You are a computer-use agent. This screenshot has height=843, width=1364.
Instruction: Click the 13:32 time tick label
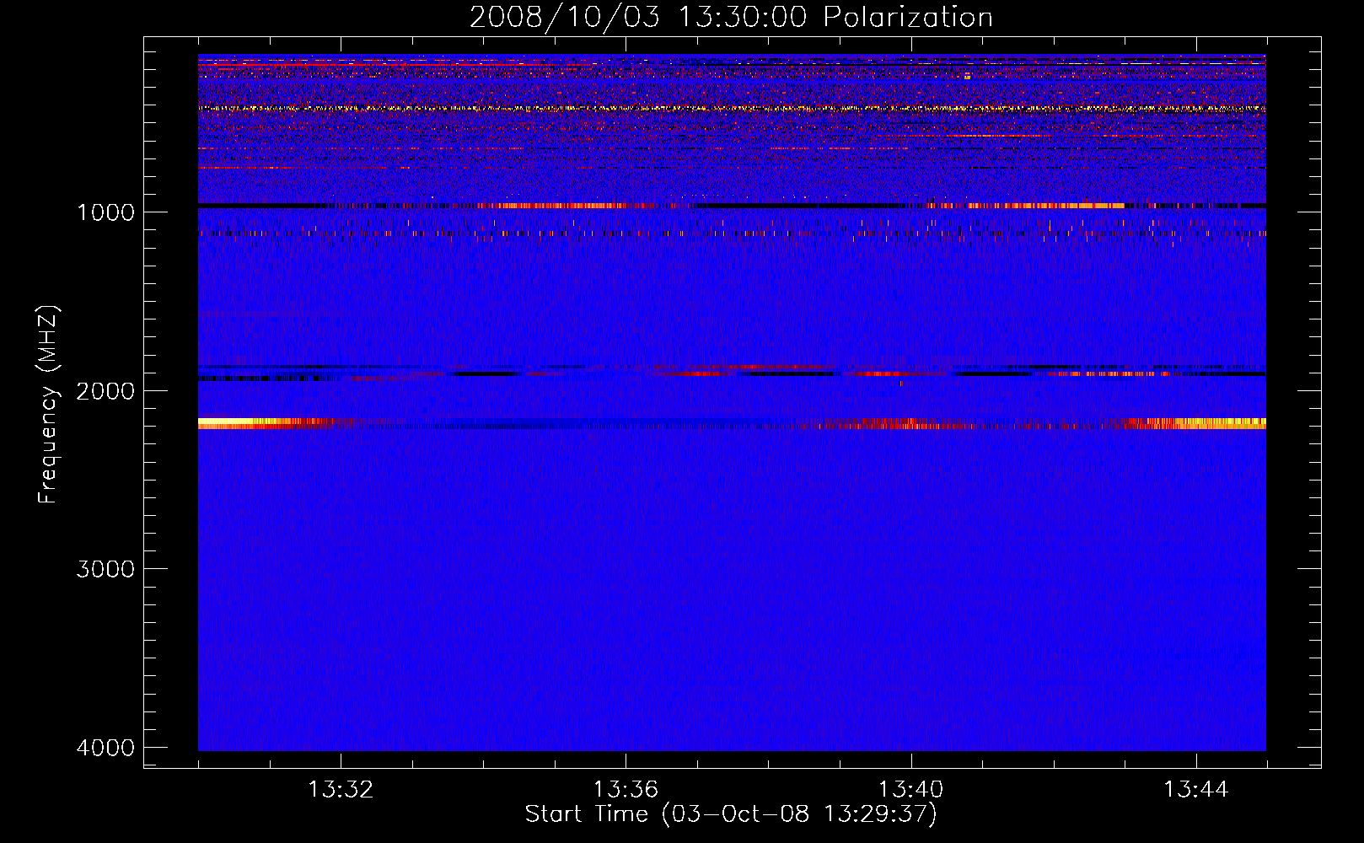(341, 790)
